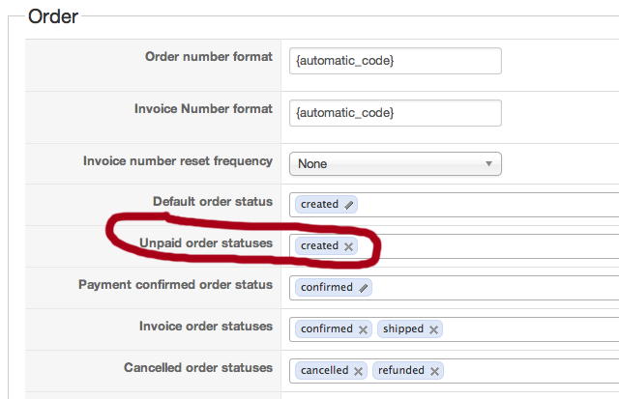Remove 'confirmed' from Invoice order statuses
619x399 pixels.
click(364, 329)
